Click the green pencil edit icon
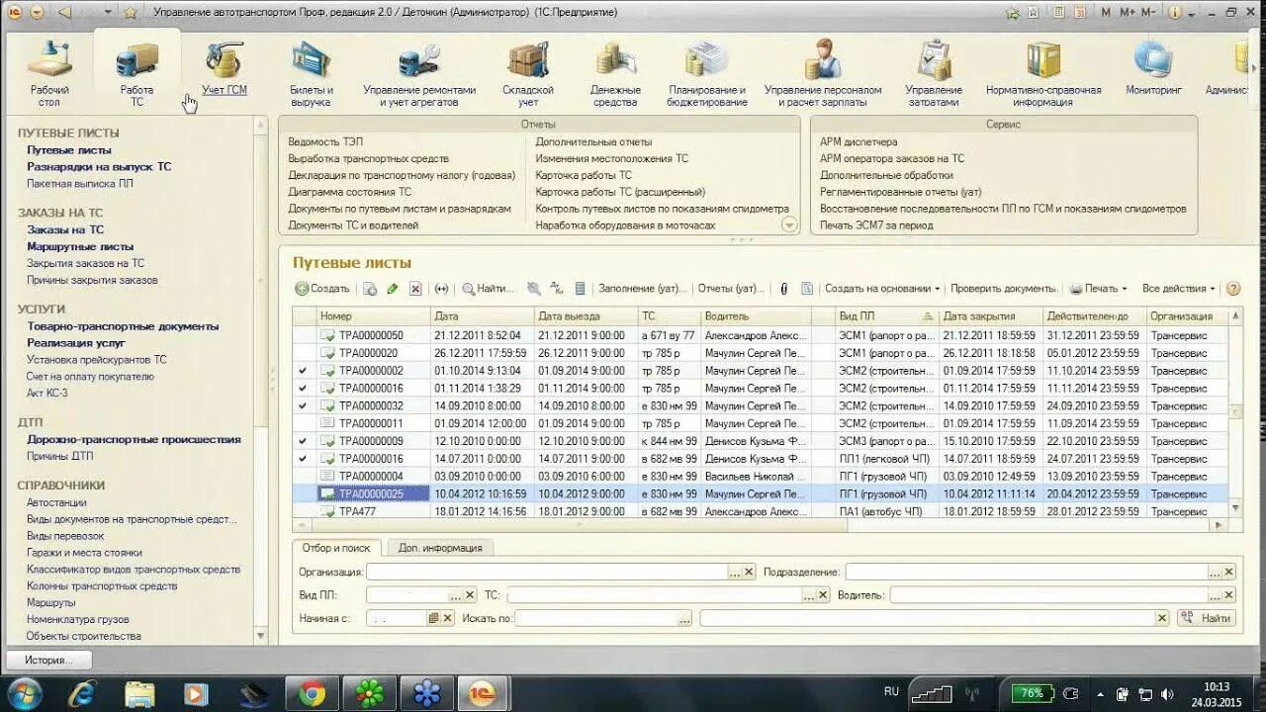 pyautogui.click(x=393, y=289)
